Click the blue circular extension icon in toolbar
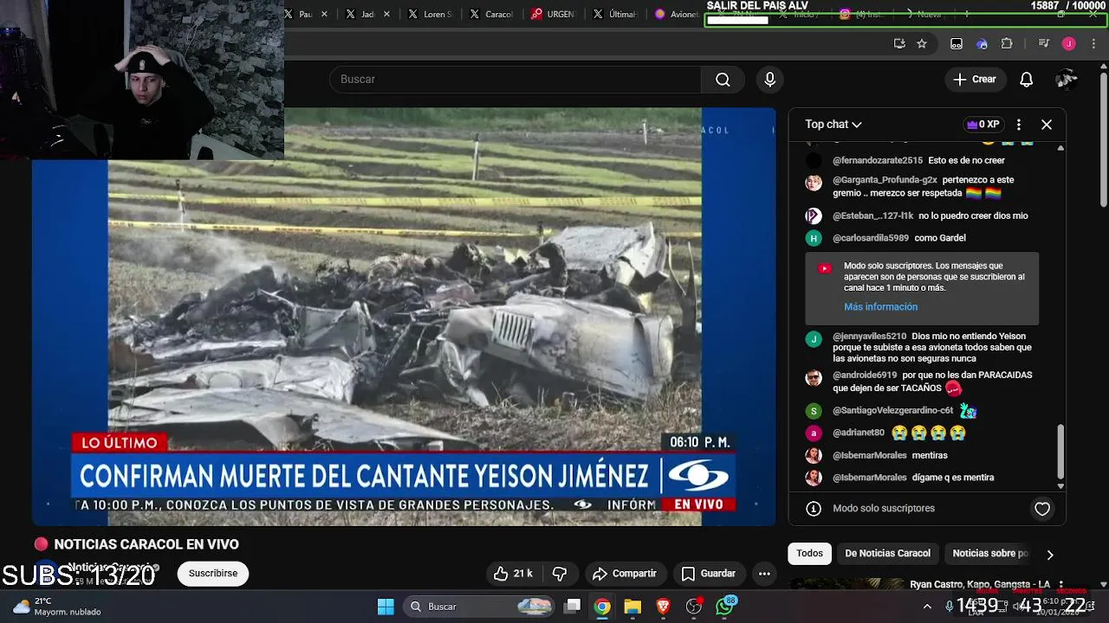The image size is (1109, 623). coord(982,44)
